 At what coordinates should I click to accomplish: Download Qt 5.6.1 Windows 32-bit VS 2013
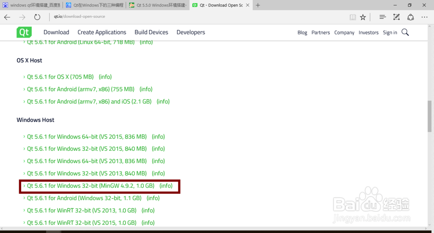[x=87, y=173]
